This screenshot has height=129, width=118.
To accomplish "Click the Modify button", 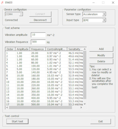I will coord(101,55).
